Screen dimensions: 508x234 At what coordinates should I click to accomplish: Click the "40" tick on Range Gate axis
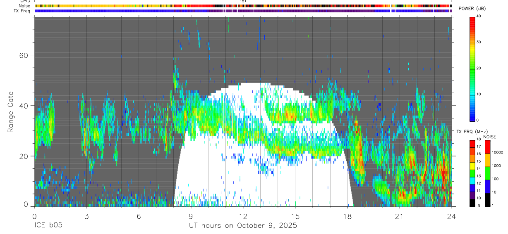coord(24,106)
